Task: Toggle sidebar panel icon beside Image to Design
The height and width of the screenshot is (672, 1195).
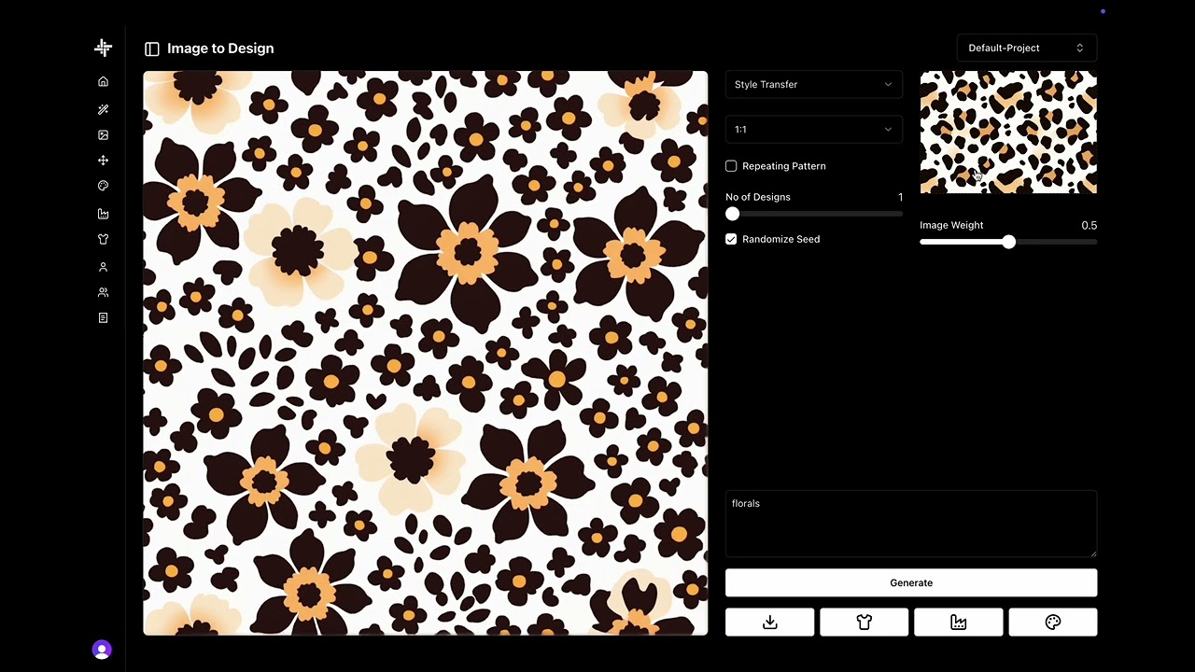Action: coord(152,49)
